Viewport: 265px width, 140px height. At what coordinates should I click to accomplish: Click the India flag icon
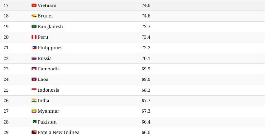34,101
